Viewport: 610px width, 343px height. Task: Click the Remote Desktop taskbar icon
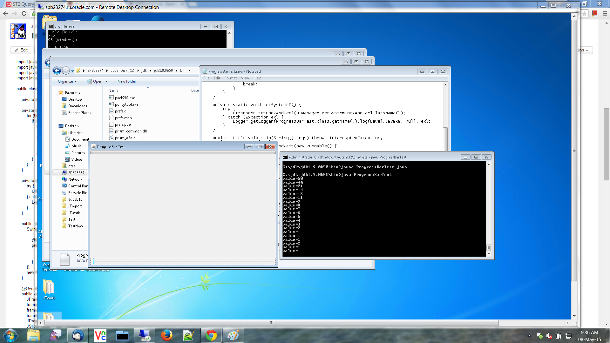click(x=145, y=335)
